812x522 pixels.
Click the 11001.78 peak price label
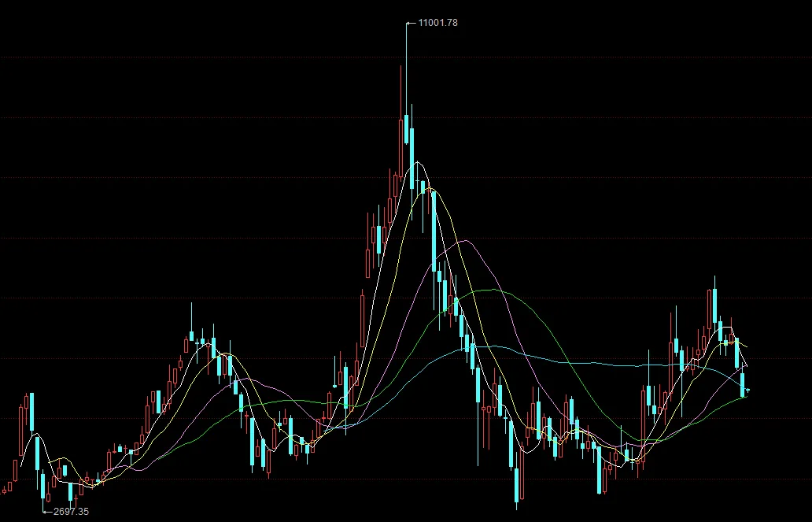[437, 23]
